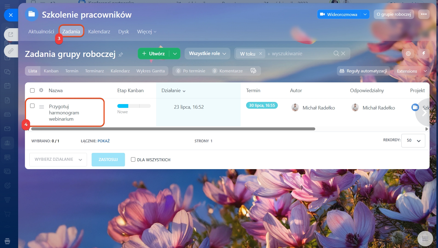Expand the Extensions dropdown arrow
This screenshot has width=438, height=248.
425,71
